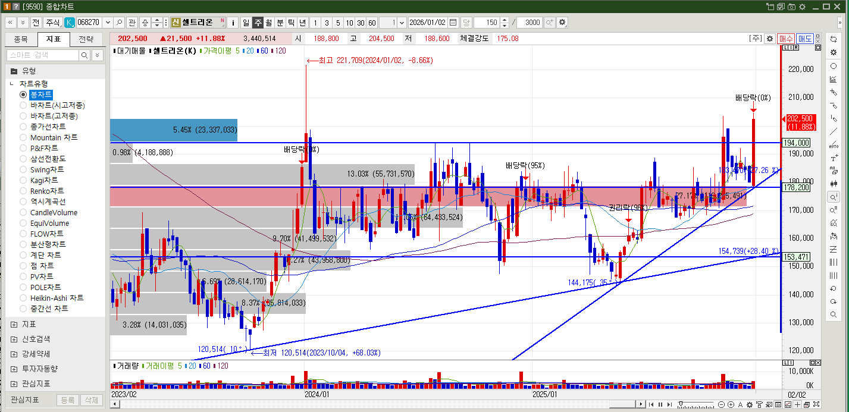Expand the 관심지표 tree node
The height and width of the screenshot is (412, 849).
click(14, 383)
